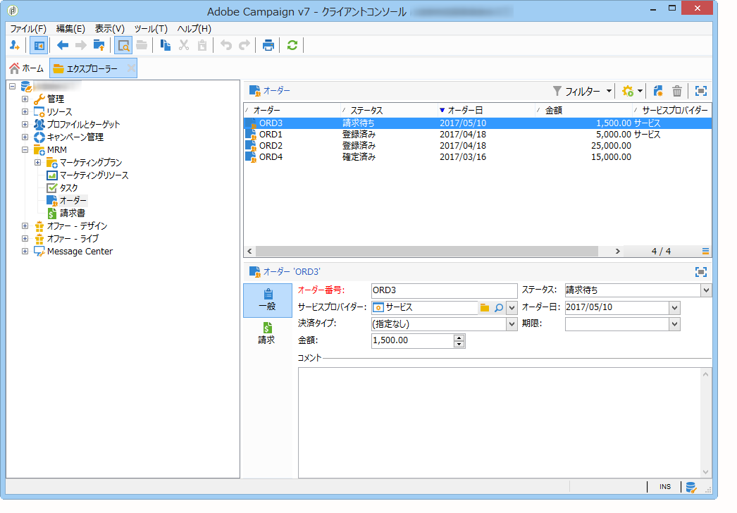This screenshot has width=737, height=513.
Task: Select the ORD1 order row
Action: pyautogui.click(x=478, y=135)
